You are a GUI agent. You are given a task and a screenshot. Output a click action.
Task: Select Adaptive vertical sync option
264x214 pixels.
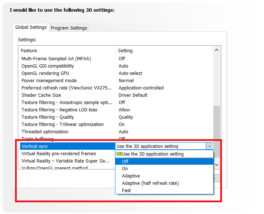click(x=131, y=176)
